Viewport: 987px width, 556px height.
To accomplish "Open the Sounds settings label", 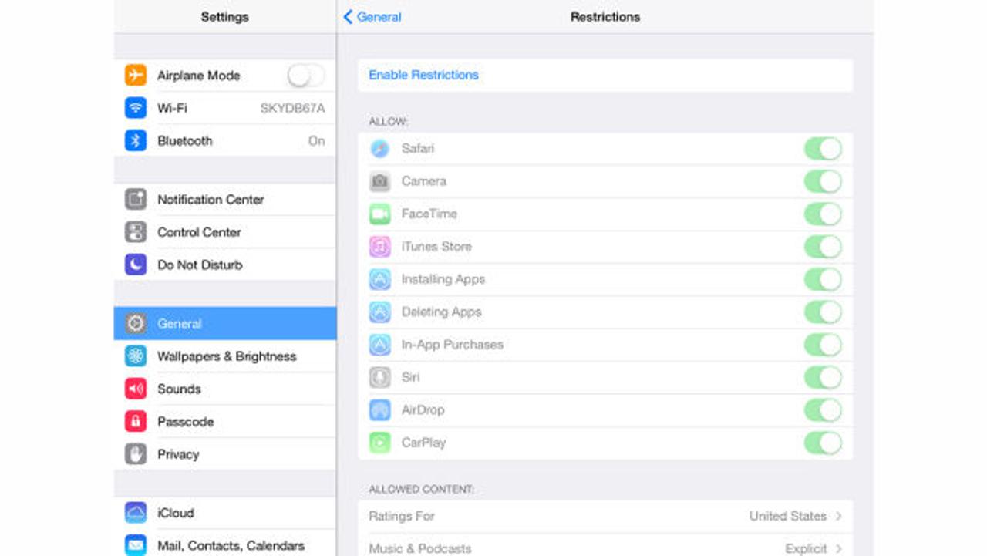I will (x=179, y=389).
